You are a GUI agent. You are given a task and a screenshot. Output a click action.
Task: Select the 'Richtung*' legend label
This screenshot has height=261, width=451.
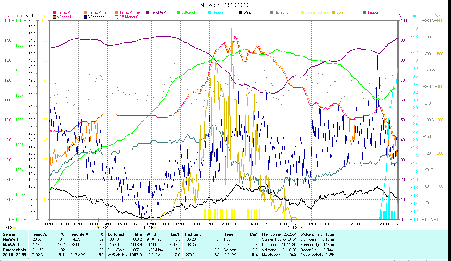click(282, 13)
